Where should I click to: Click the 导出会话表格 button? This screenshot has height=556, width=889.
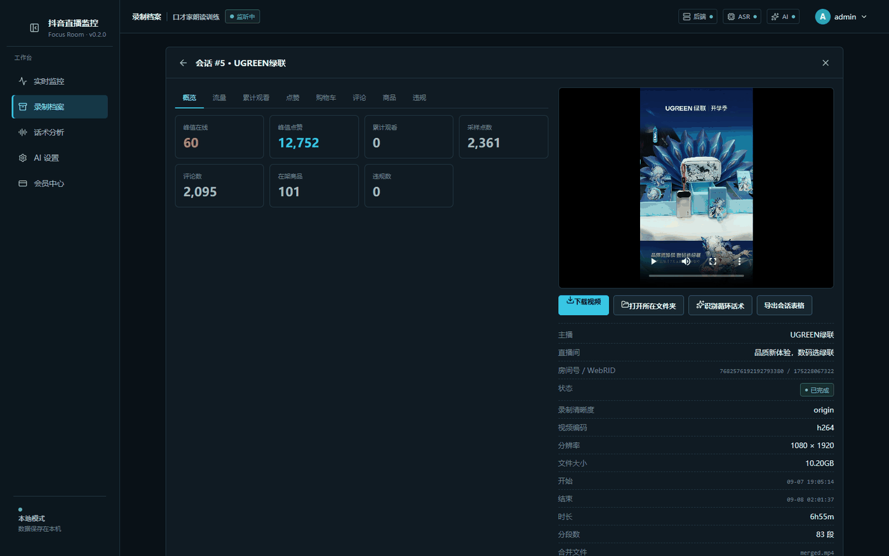tap(784, 305)
